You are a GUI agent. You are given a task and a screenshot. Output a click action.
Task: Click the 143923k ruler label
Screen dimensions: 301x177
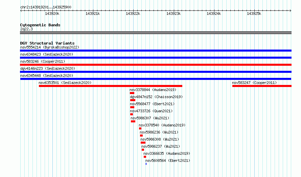pos(173,13)
